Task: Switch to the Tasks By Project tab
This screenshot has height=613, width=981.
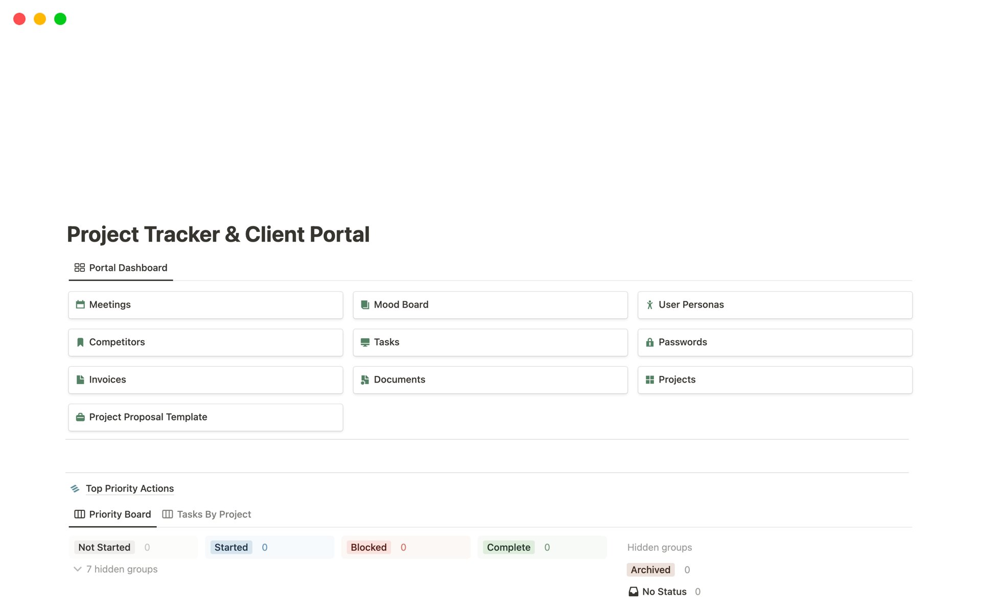Action: (x=213, y=514)
